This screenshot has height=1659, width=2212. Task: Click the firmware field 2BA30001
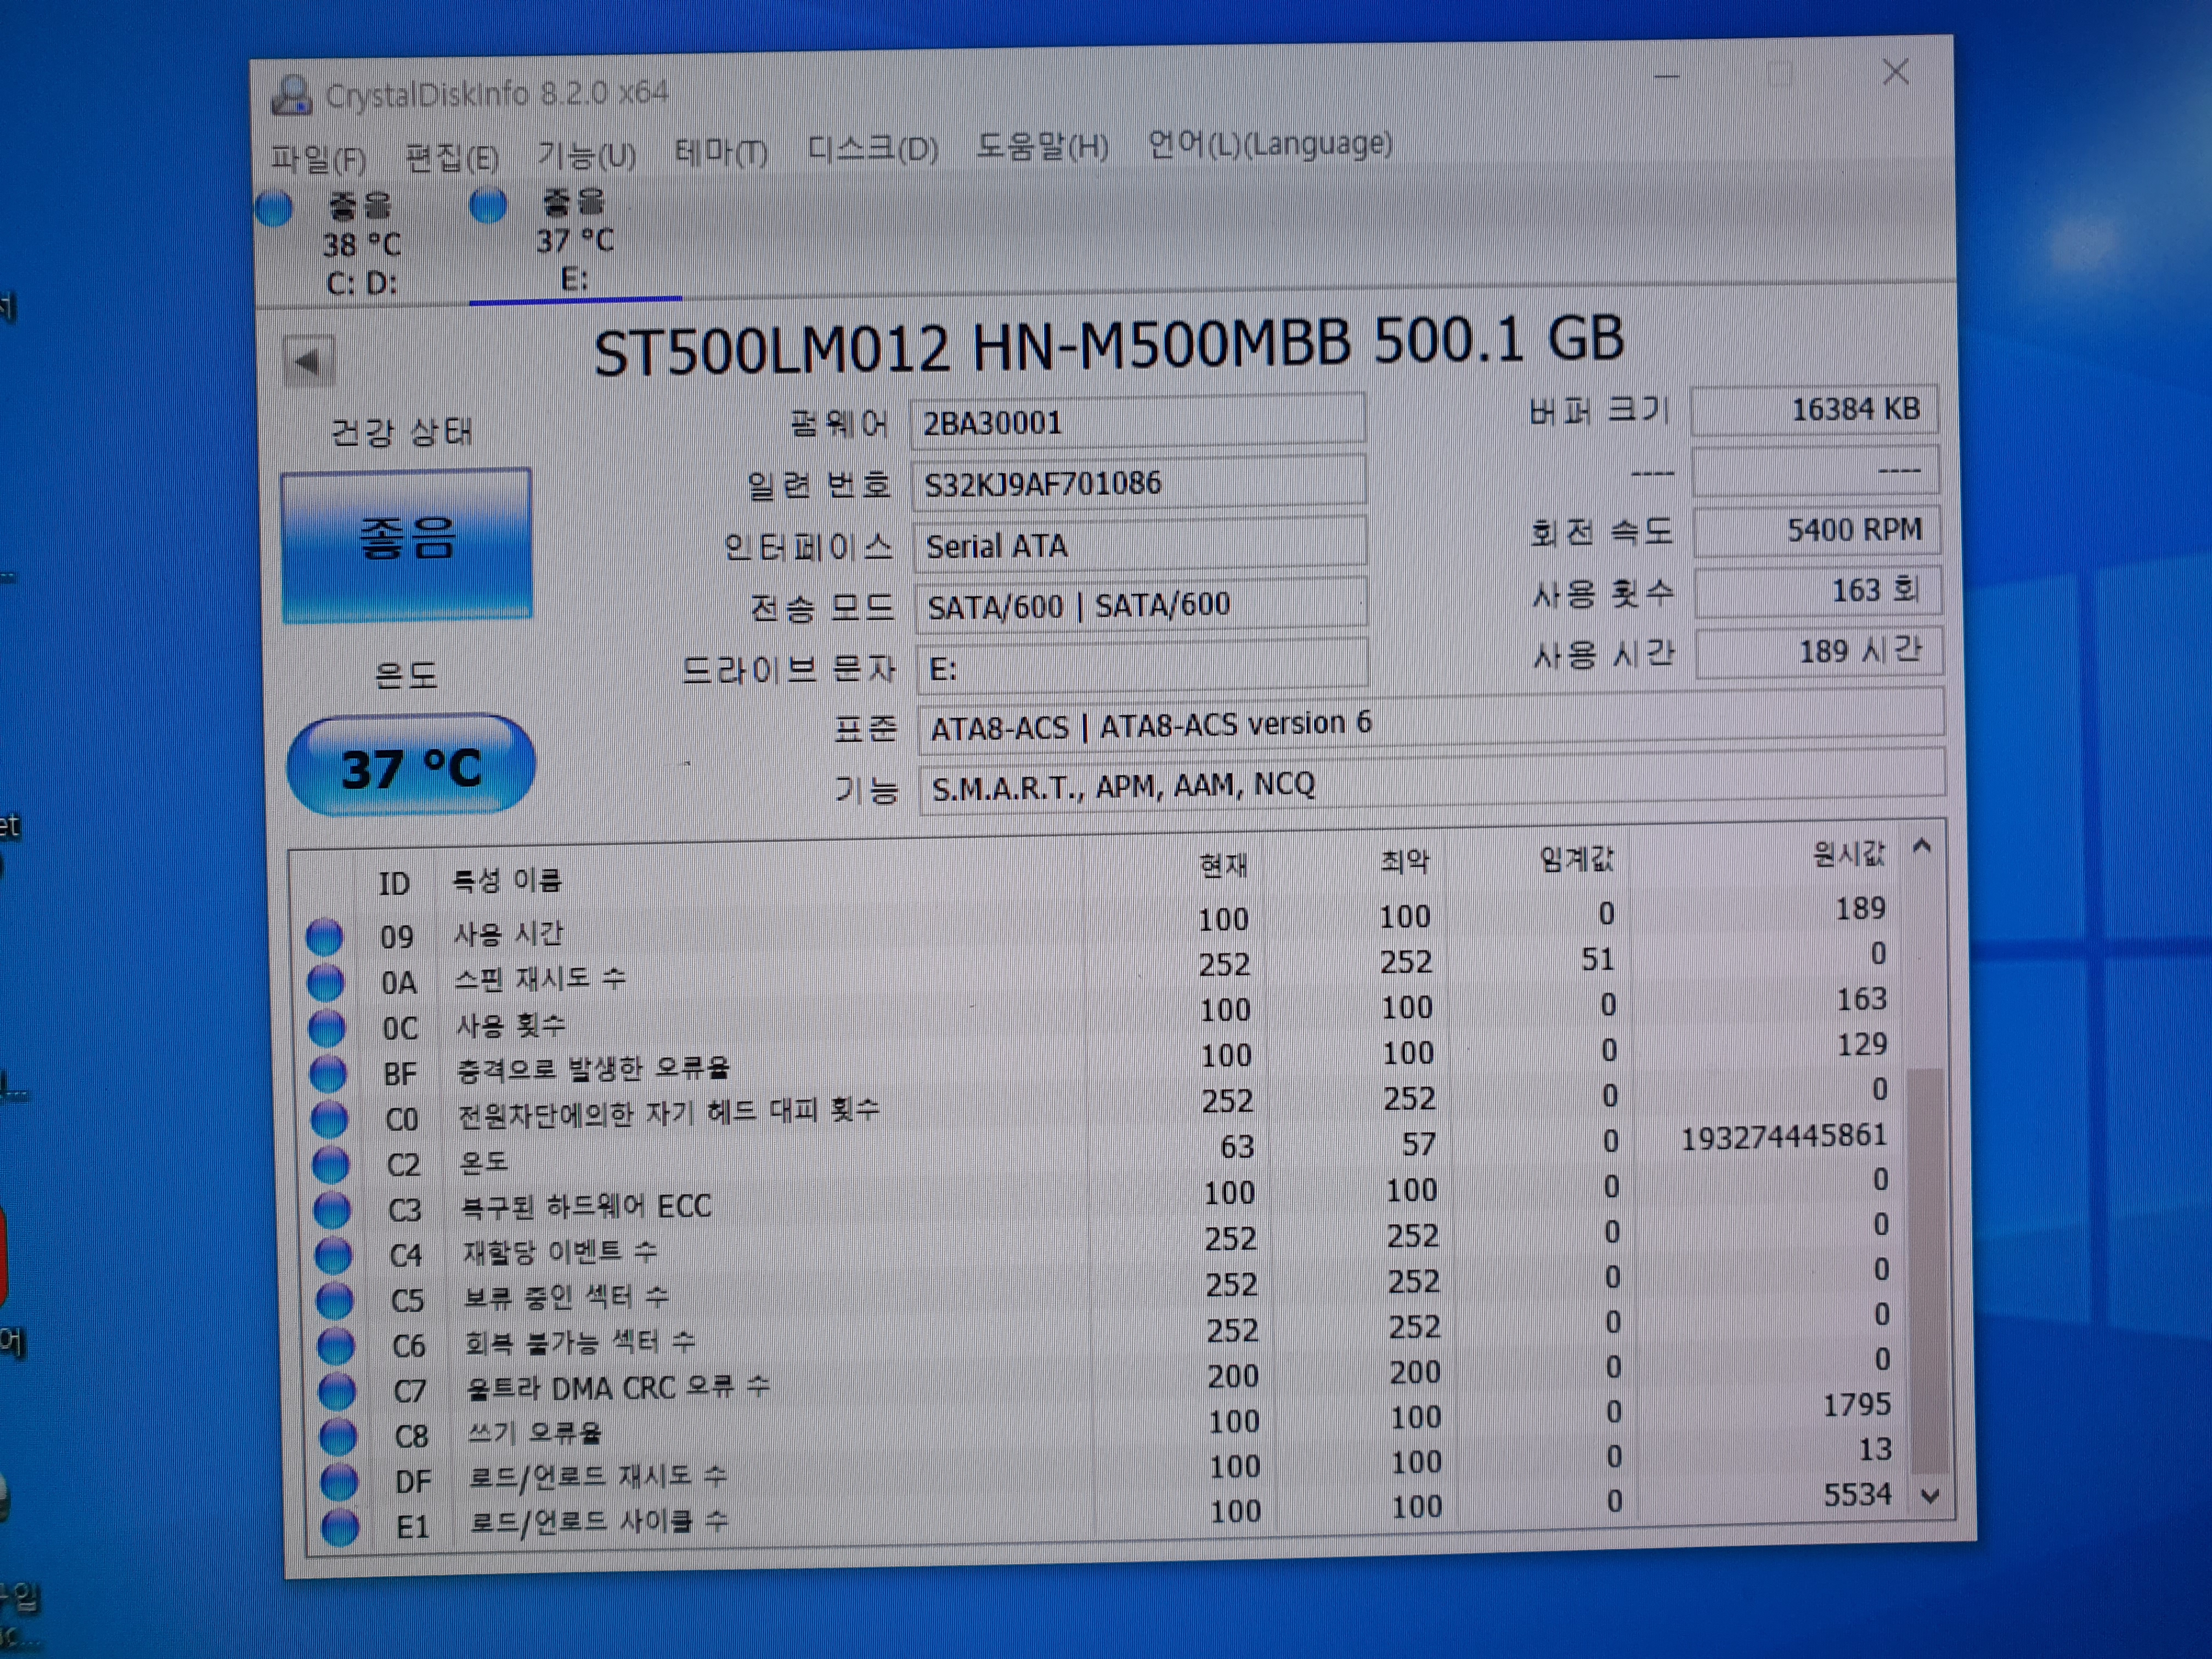point(1138,421)
